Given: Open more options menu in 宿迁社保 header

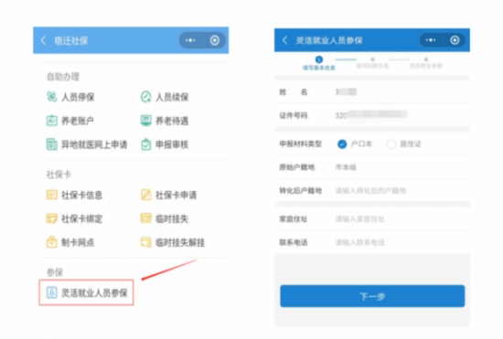Looking at the screenshot, I should (x=190, y=40).
